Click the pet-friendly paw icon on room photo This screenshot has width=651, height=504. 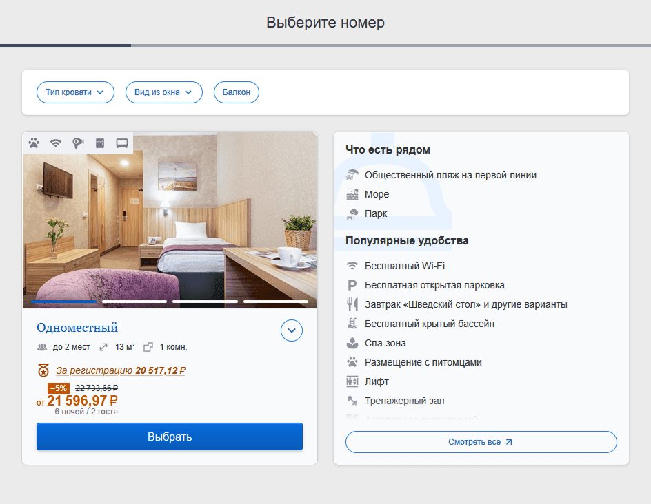[x=34, y=143]
